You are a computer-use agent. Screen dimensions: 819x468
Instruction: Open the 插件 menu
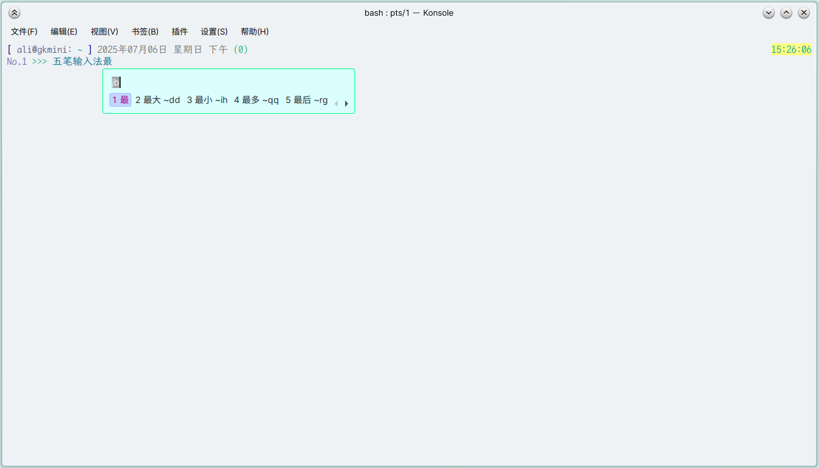pyautogui.click(x=180, y=31)
